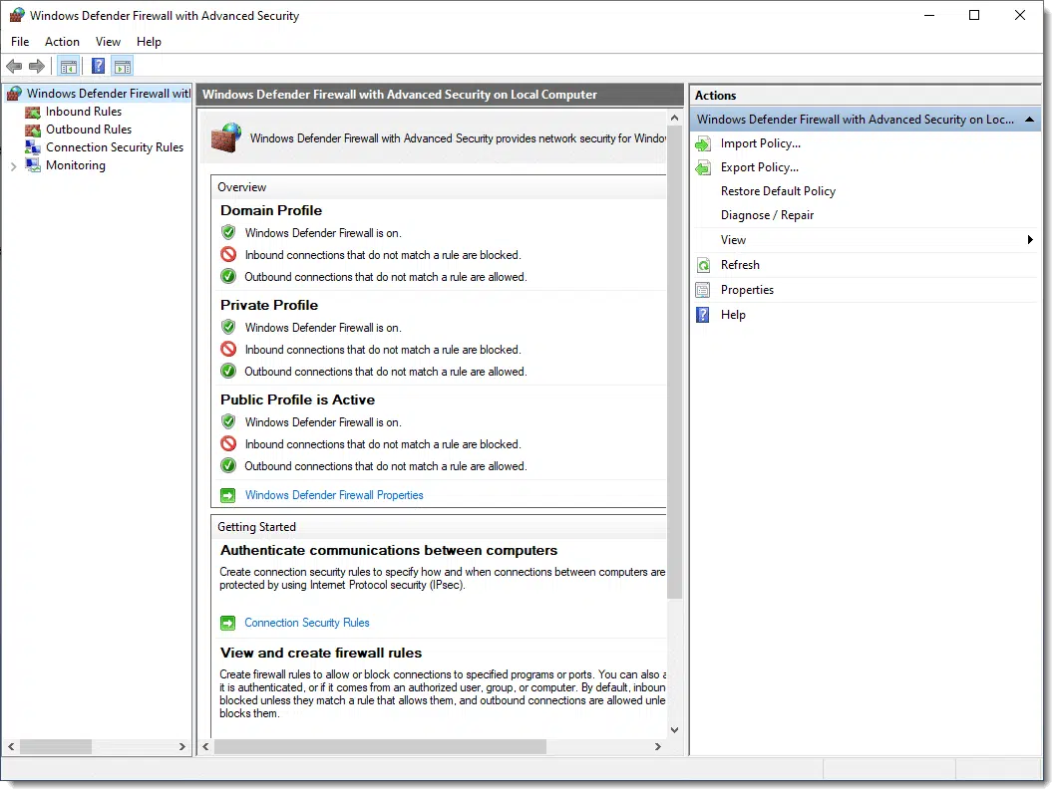1059x796 pixels.
Task: Click the Actions pane header
Action: click(x=866, y=95)
